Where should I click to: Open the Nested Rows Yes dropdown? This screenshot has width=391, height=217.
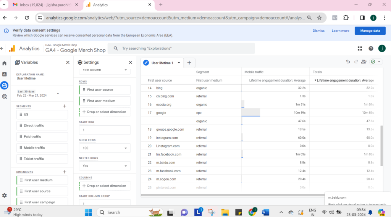105,166
